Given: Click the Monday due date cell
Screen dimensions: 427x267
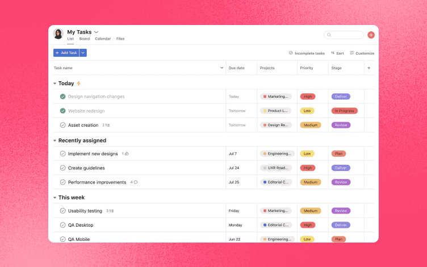Looking at the screenshot, I should (x=235, y=225).
